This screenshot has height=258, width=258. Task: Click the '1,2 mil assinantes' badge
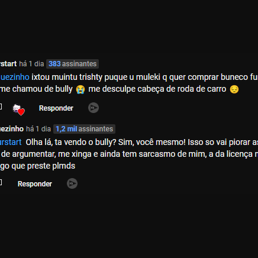[x=84, y=129]
